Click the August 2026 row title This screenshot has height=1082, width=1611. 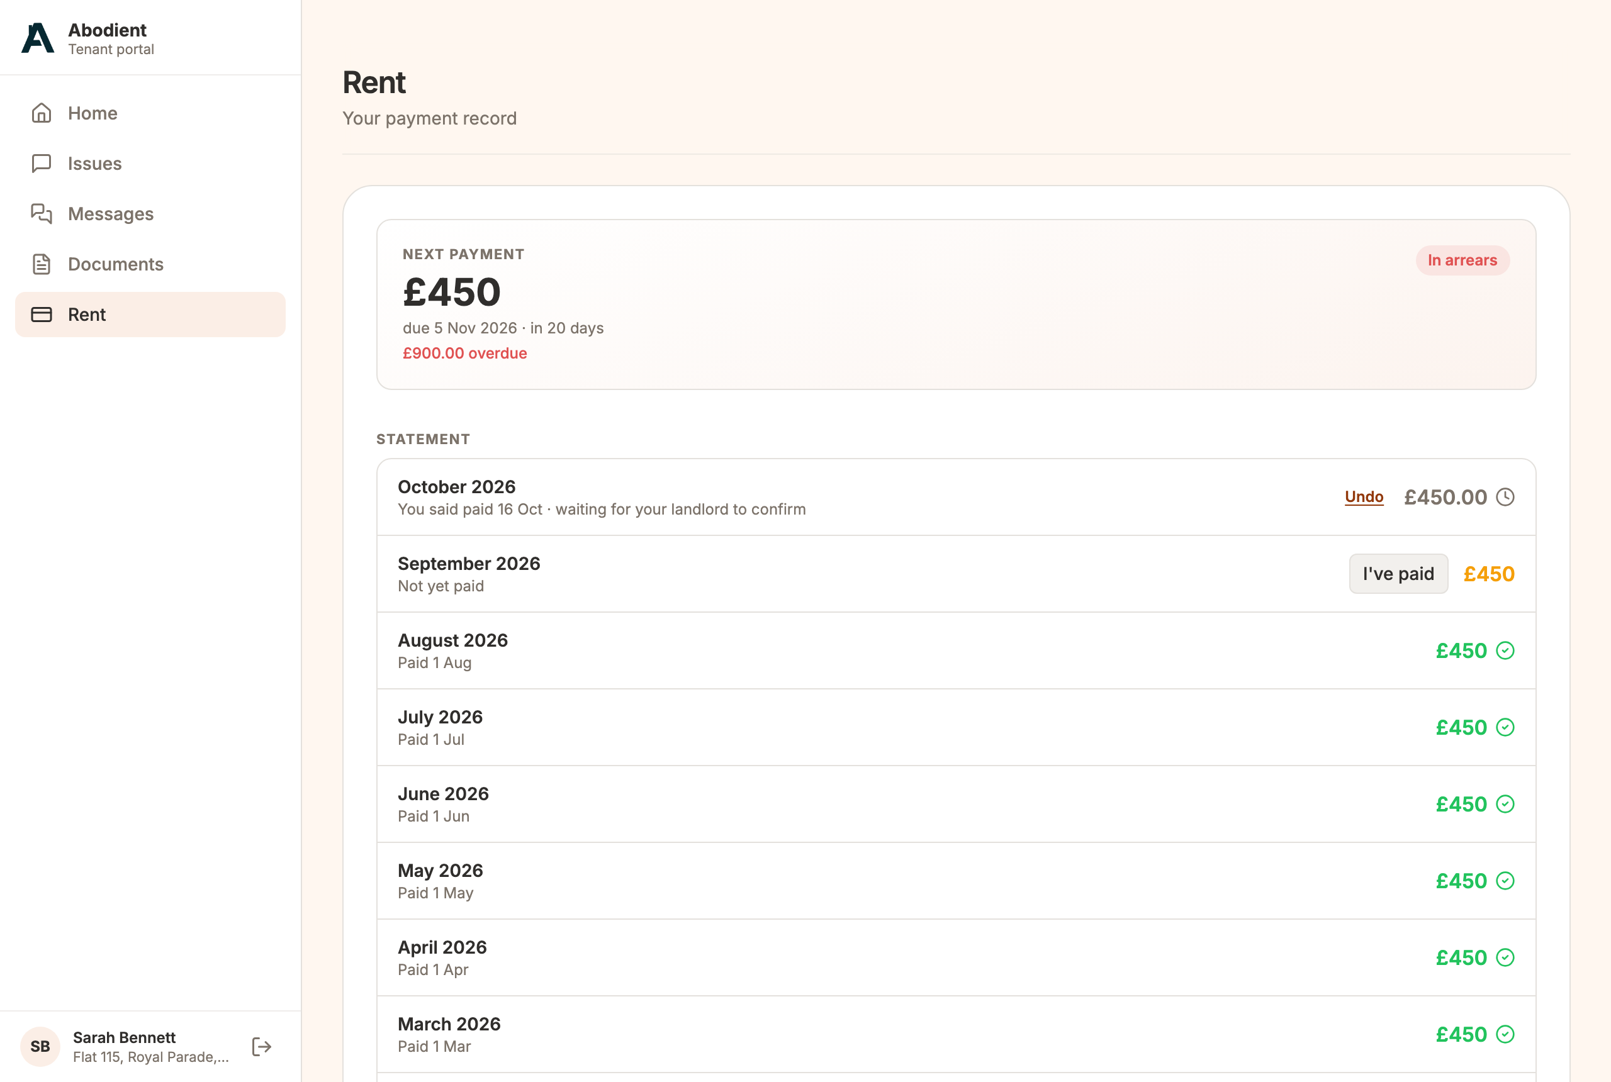pos(453,640)
